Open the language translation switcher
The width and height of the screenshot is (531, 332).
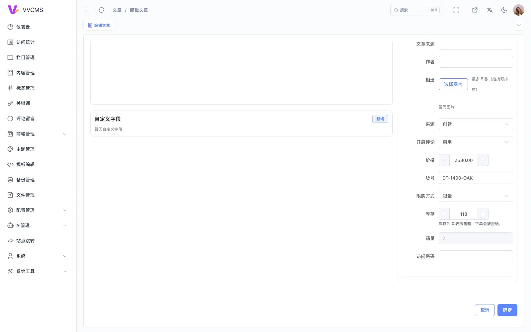click(490, 10)
